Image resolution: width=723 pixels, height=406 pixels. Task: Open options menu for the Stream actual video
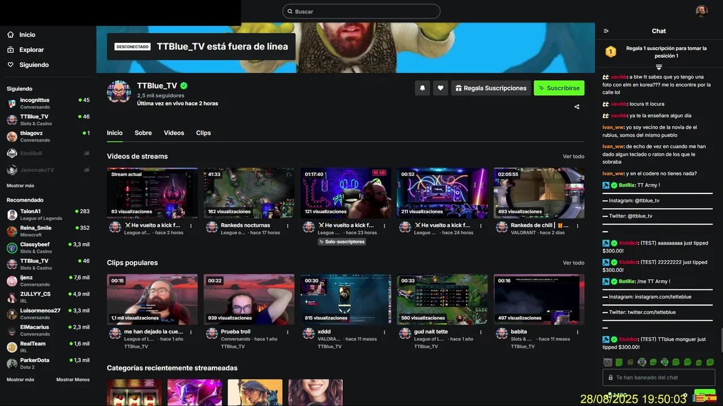point(191,226)
